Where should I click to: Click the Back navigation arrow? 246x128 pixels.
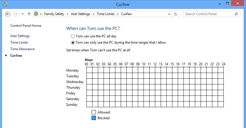(x=7, y=14)
